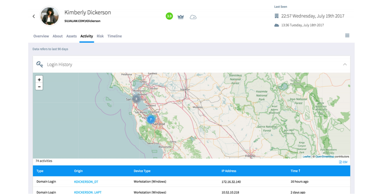Click the gray cluster marker over San Francisco
383x194 pixels.
pos(136,99)
